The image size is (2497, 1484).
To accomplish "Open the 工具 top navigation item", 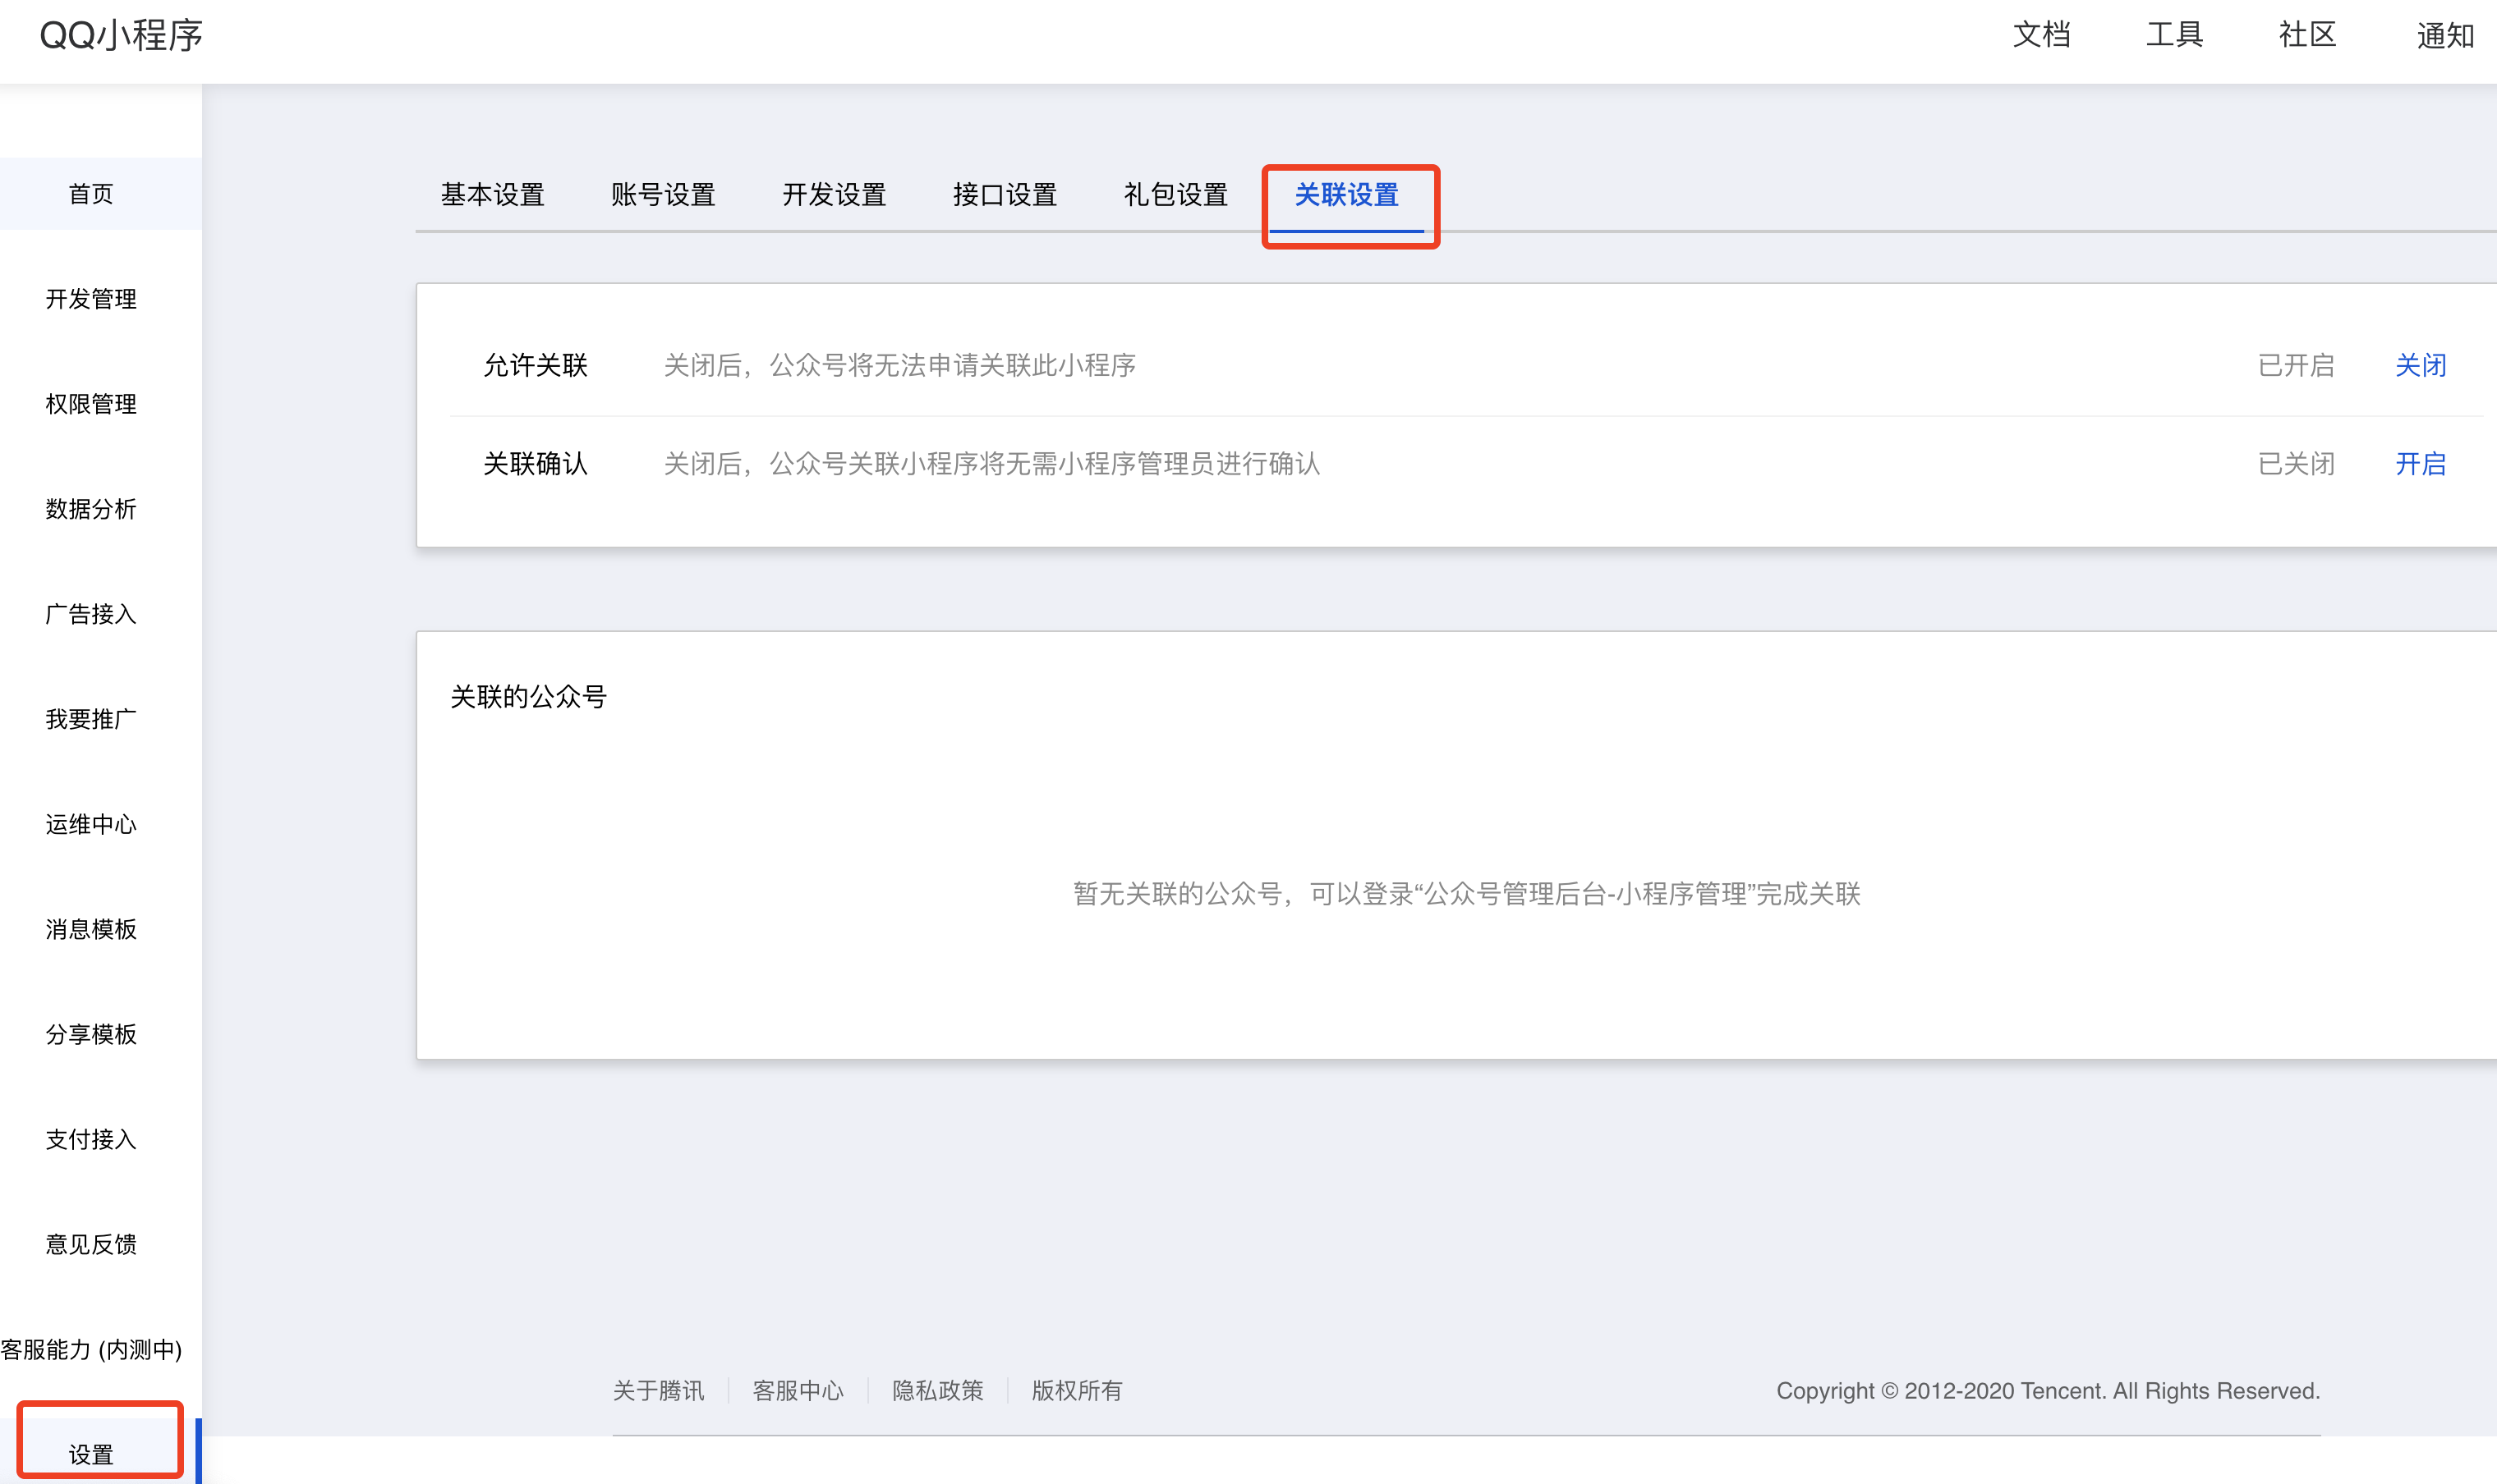I will tap(2175, 35).
